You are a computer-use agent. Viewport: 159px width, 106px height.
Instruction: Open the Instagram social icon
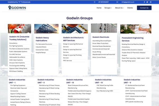pyautogui.click(x=151, y=2)
